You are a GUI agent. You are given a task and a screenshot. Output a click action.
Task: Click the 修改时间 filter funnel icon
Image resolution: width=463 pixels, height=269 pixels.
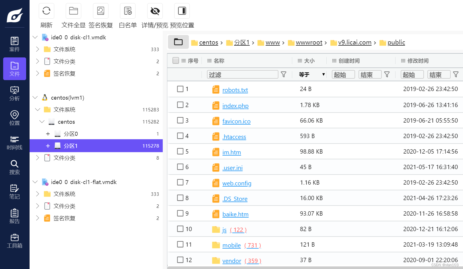tap(456, 75)
